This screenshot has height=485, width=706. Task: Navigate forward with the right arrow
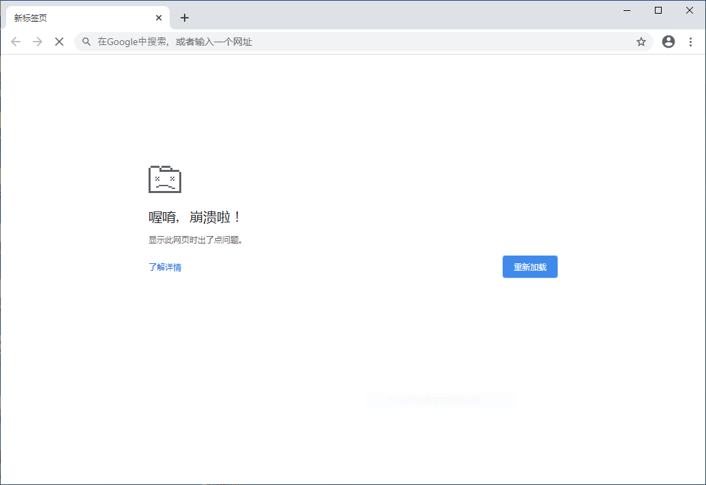(37, 42)
